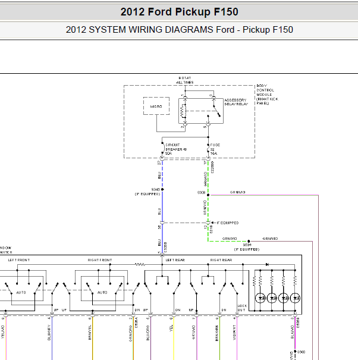Click the "HOT AT ALL TIMES" label
358x360 pixels.
pyautogui.click(x=185, y=80)
